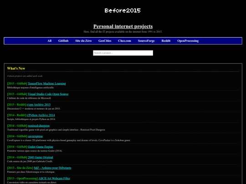Click 'L'éditeur de code de référence de Microsoft.' text
This screenshot has height=184, width=246.
point(29,98)
